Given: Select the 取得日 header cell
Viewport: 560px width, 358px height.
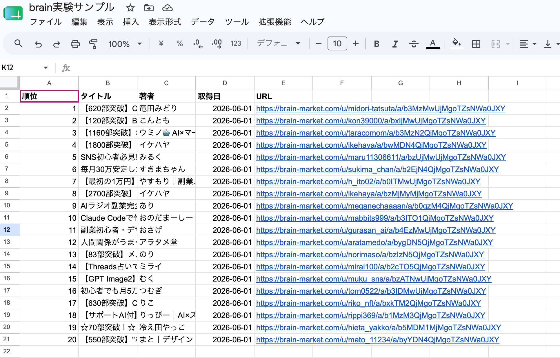Looking at the screenshot, I should click(225, 96).
